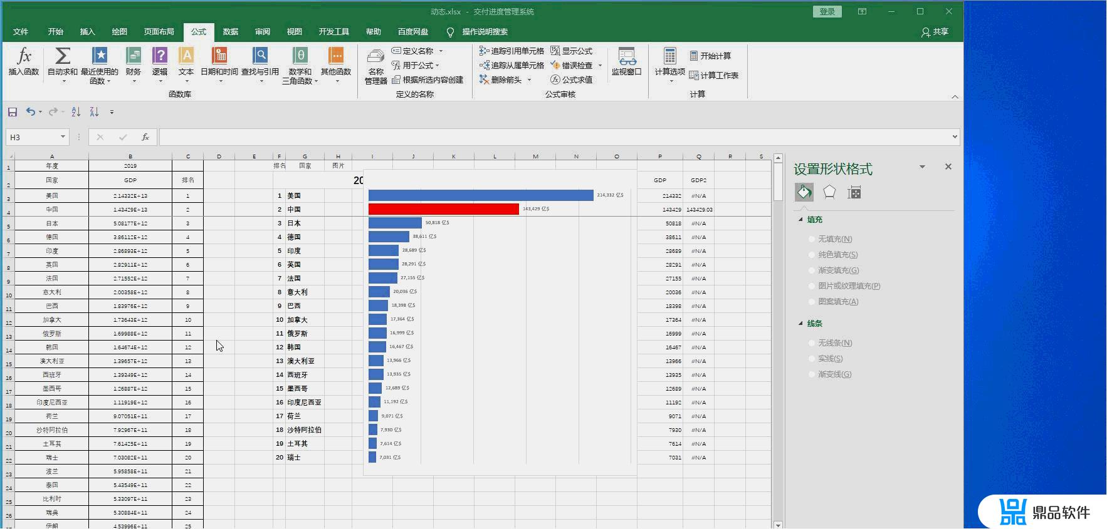Open the Name Box dropdown arrow
Viewport: 1107px width, 529px height.
tap(63, 137)
